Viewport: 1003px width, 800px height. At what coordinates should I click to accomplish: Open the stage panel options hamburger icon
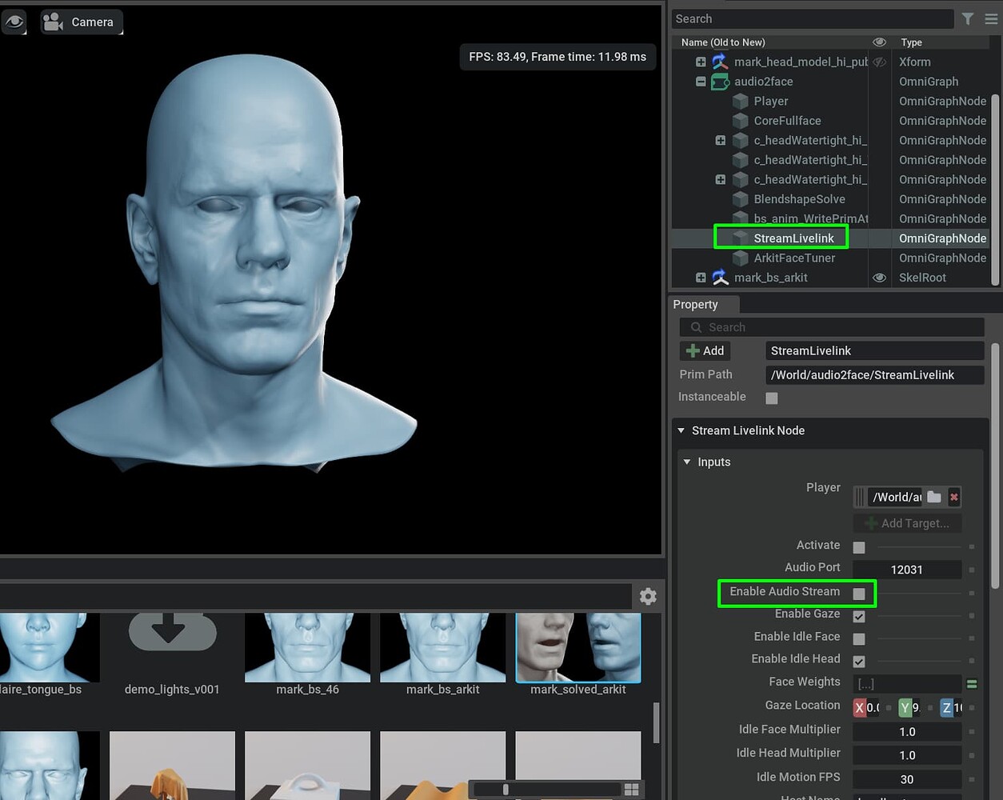coord(992,18)
